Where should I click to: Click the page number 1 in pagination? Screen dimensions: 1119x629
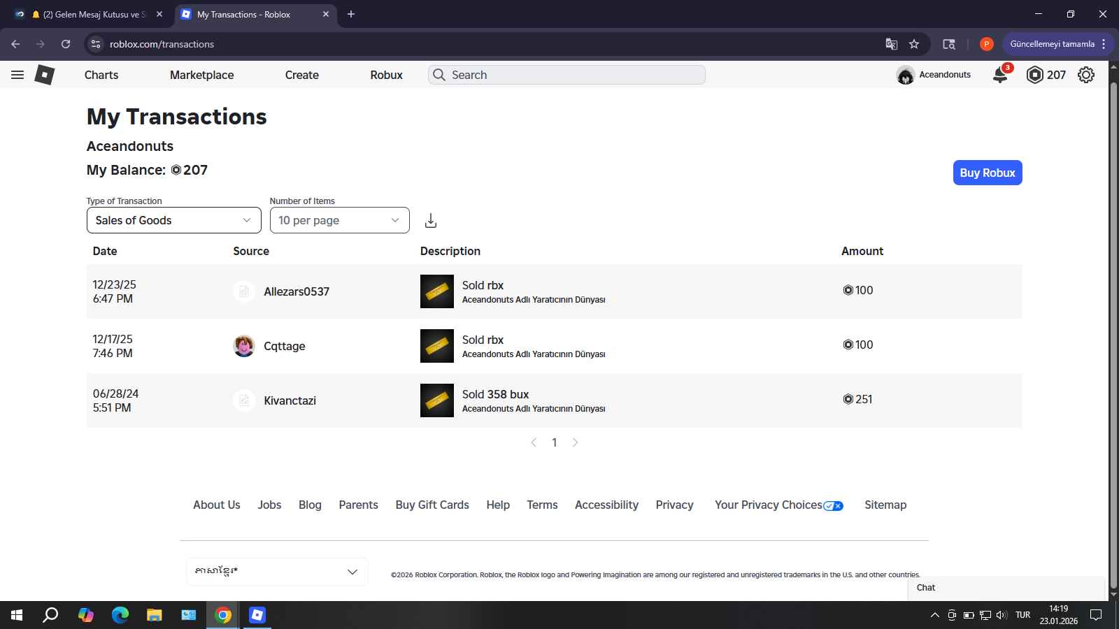[x=555, y=442]
